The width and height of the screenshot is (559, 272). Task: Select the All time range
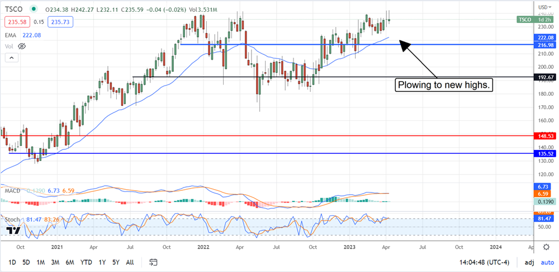point(130,262)
